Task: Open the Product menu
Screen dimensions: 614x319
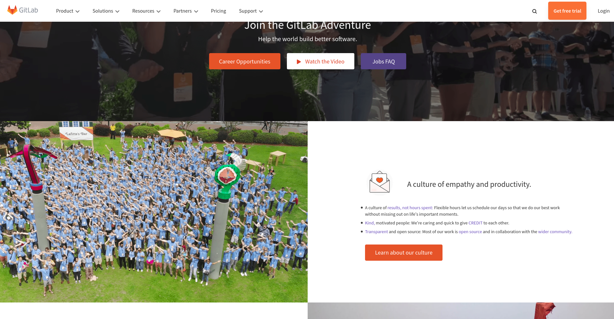Action: 68,11
